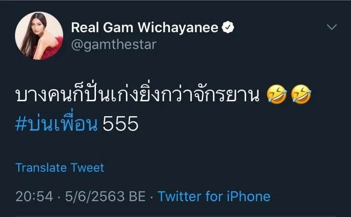Image resolution: width=351 pixels, height=217 pixels.
Task: Open Gam Wichayanee's profile photo
Action: [39, 36]
